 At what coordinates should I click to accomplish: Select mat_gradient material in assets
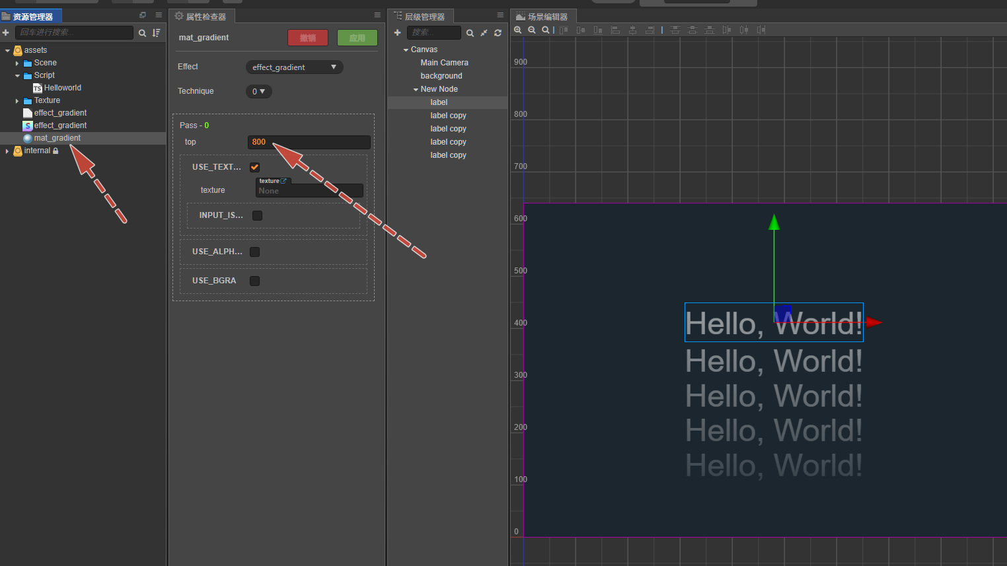tap(57, 138)
